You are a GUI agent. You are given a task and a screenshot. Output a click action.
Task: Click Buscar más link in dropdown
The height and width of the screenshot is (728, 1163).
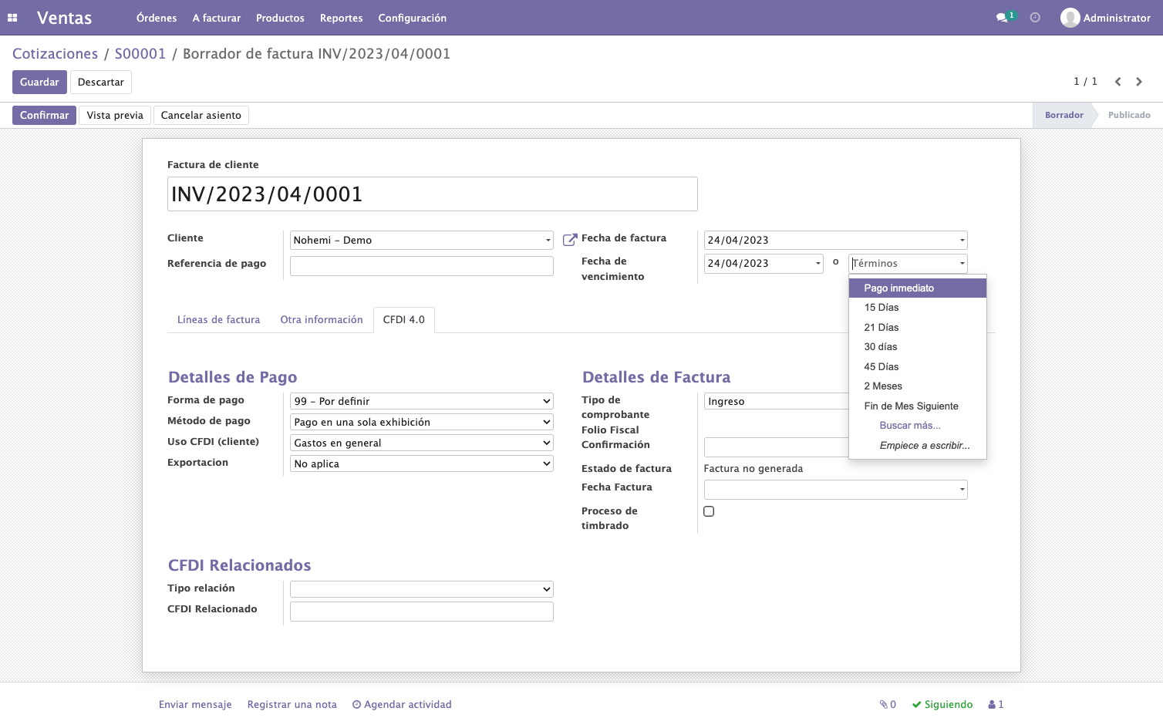point(910,426)
